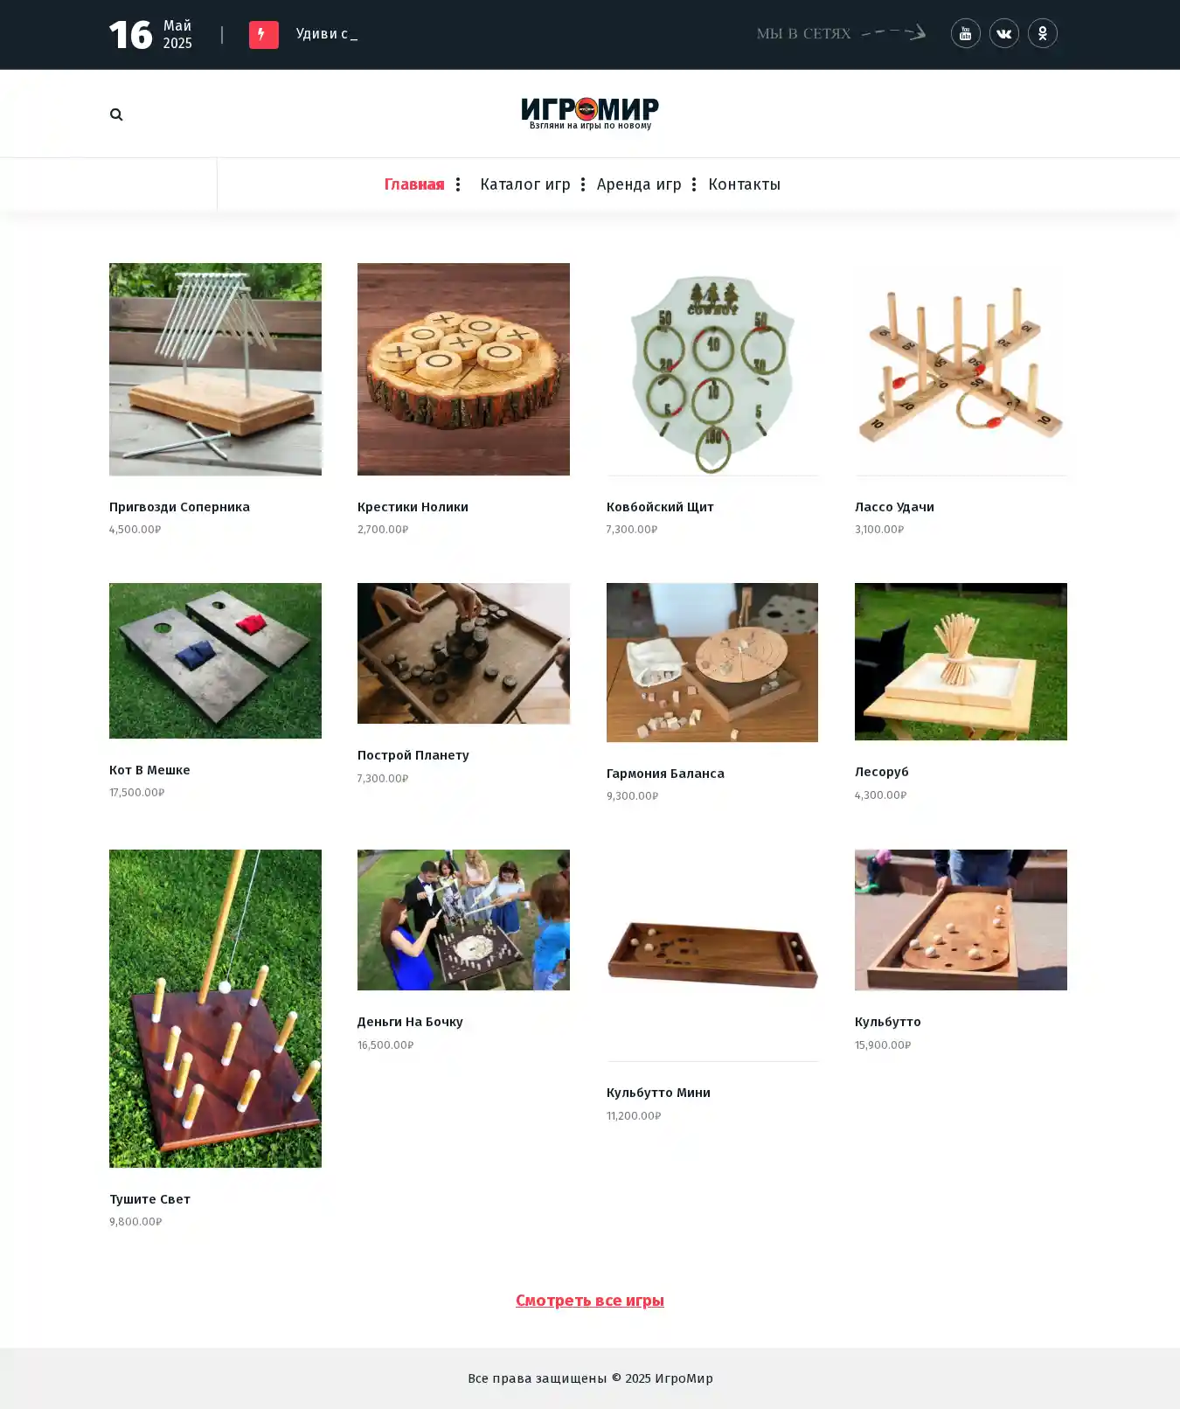Click the search magnifier icon
Screen dimensions: 1180x1409
tap(116, 115)
